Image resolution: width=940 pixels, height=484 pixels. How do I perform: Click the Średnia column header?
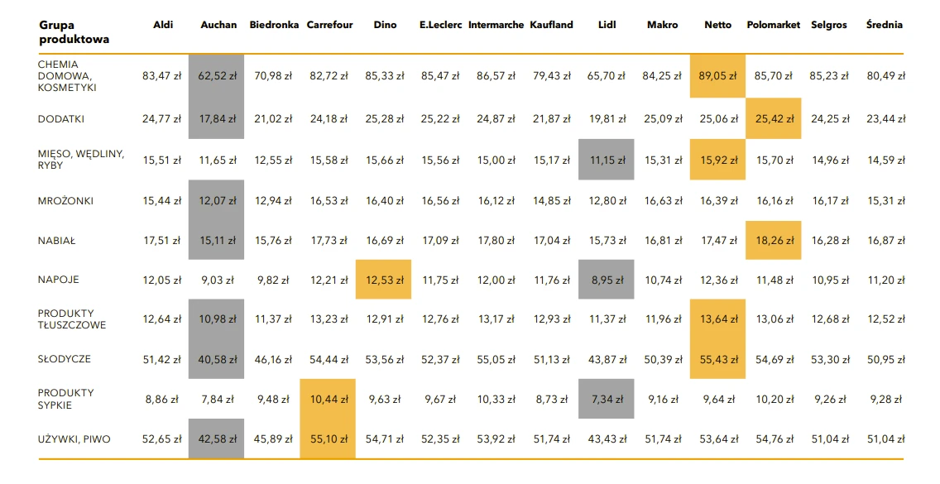[885, 25]
